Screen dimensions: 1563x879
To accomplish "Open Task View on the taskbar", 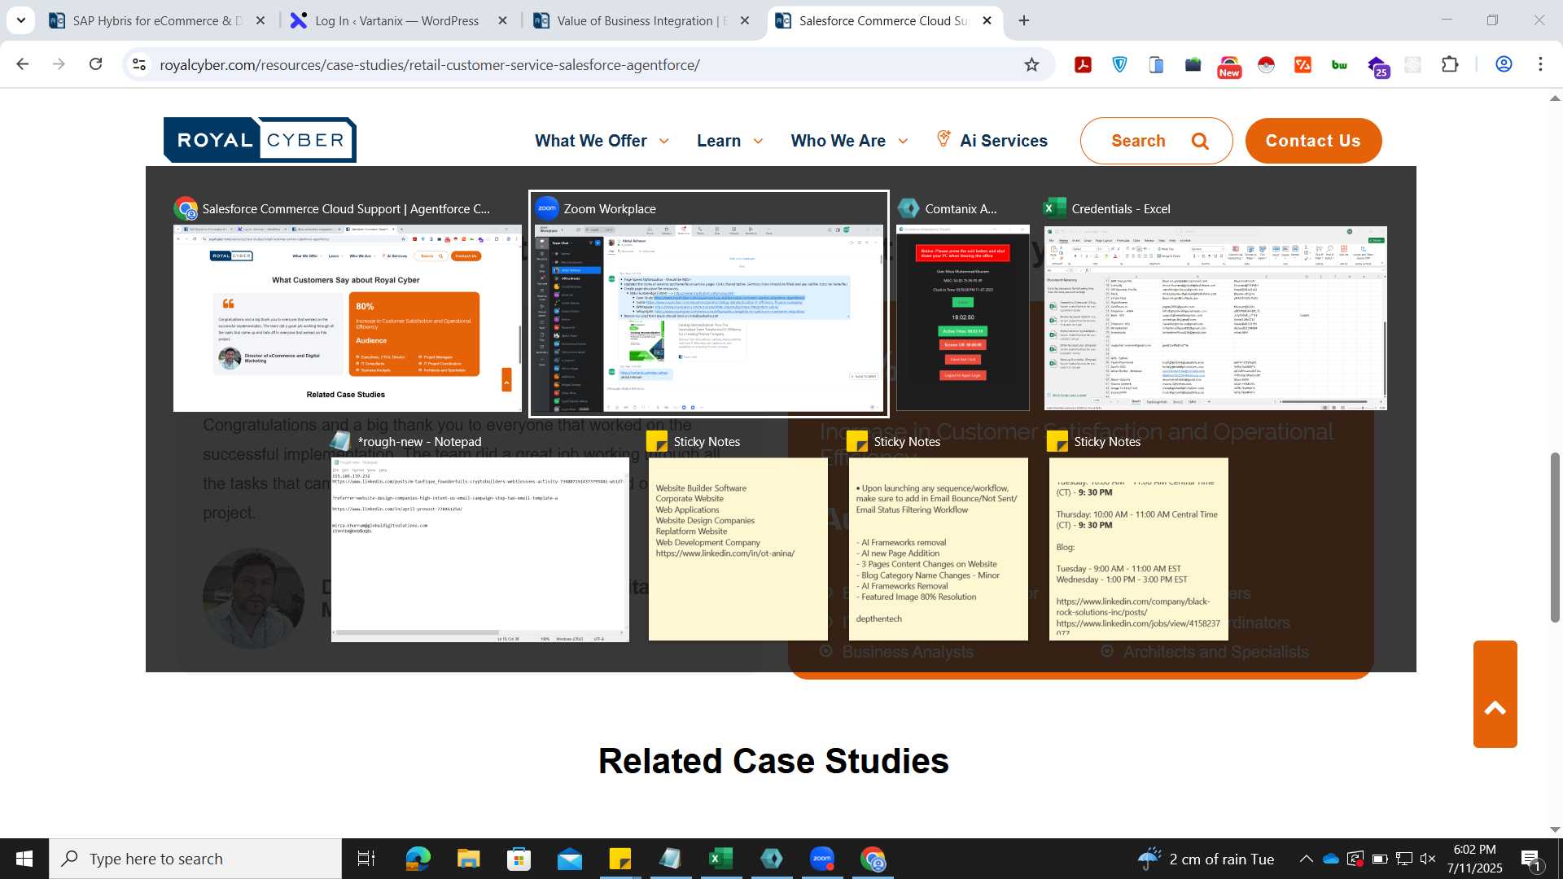I will [366, 859].
